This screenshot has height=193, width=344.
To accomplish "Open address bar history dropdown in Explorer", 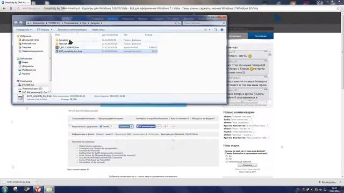I will pos(175,23).
